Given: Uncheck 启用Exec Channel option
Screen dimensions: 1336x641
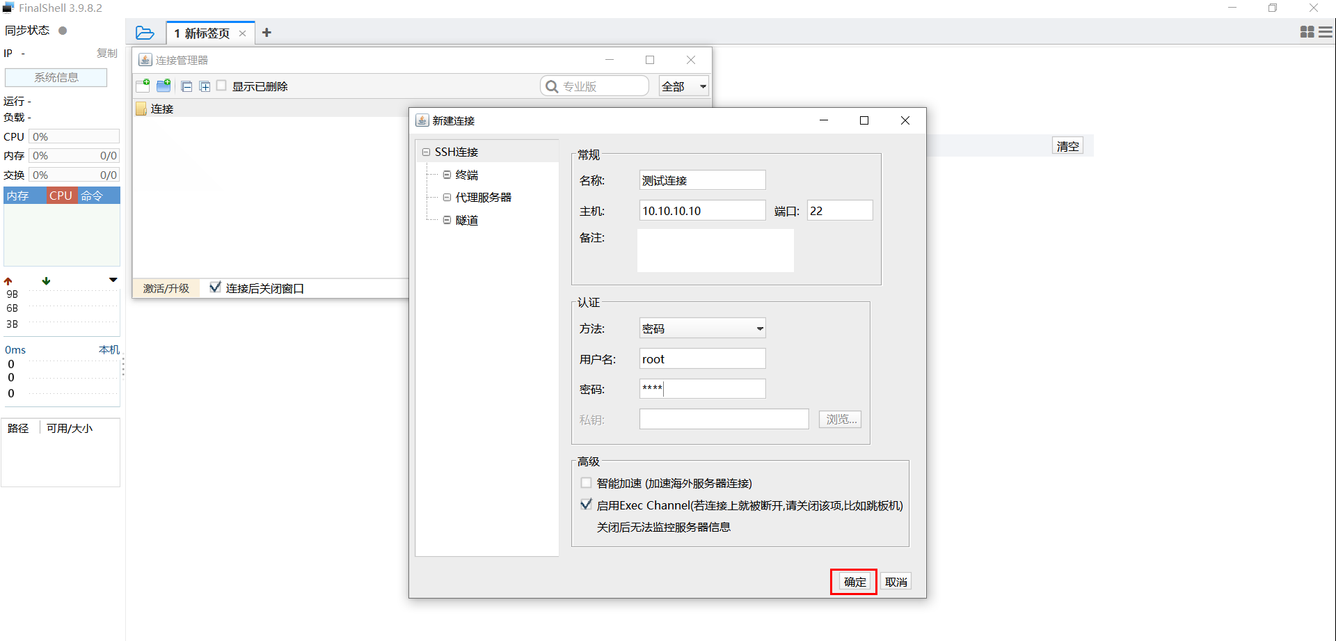Looking at the screenshot, I should (586, 505).
